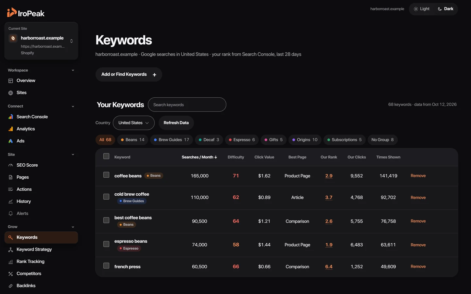
Task: Switch to Dark theme
Action: click(445, 9)
